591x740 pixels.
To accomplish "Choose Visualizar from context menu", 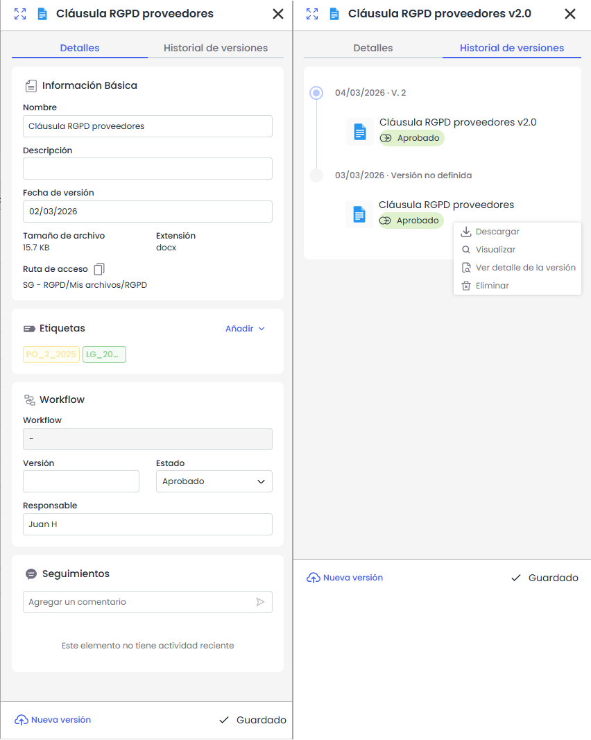I will (x=495, y=250).
